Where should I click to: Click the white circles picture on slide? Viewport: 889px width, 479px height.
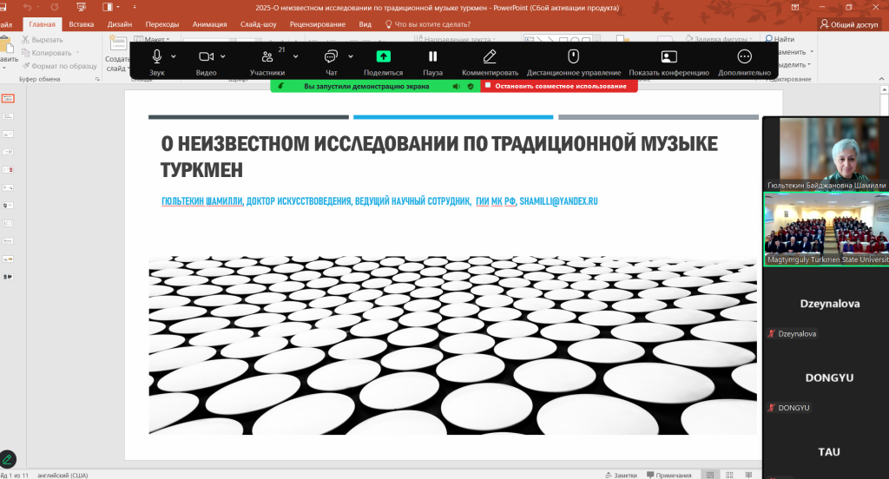click(452, 345)
